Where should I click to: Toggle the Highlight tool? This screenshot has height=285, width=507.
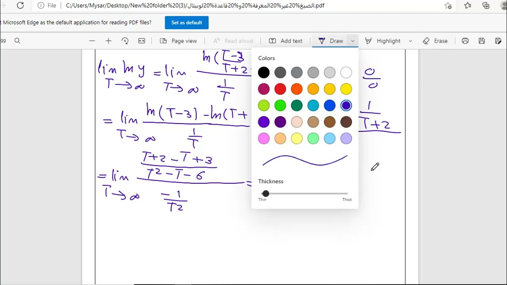coord(383,41)
